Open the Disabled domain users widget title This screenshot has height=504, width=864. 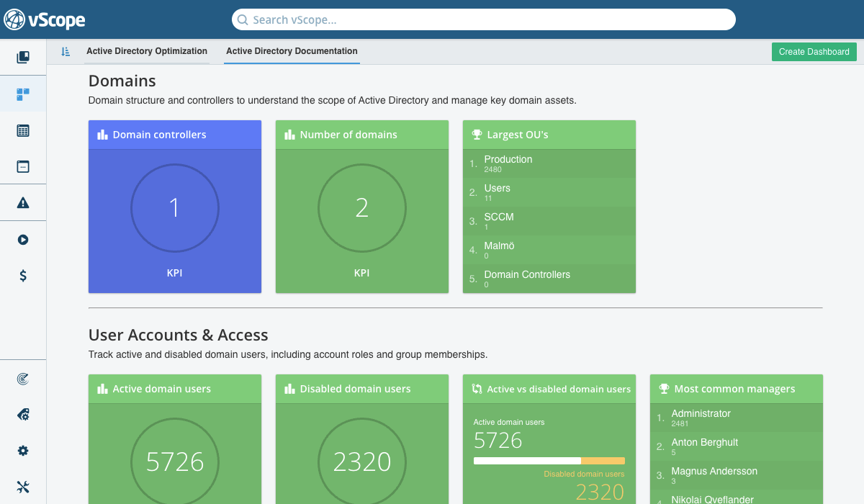click(355, 389)
